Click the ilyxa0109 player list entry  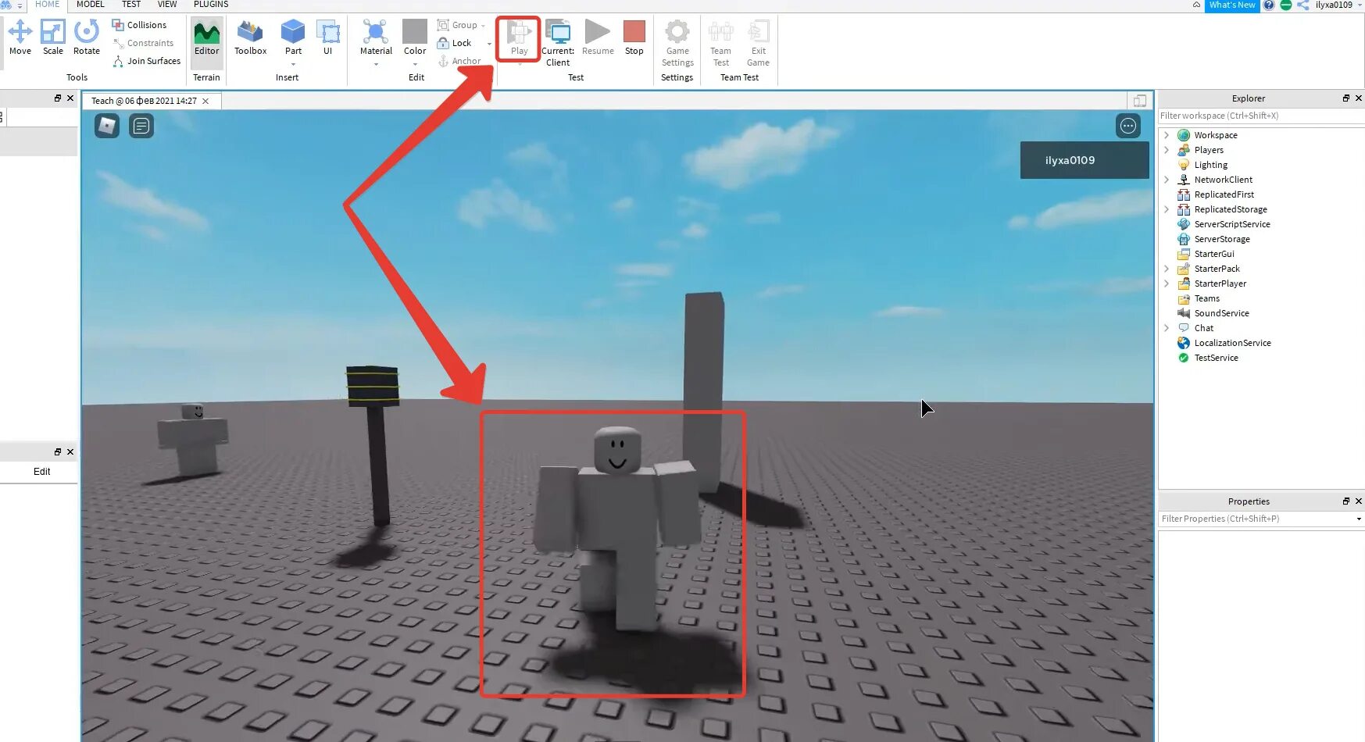[x=1084, y=160]
